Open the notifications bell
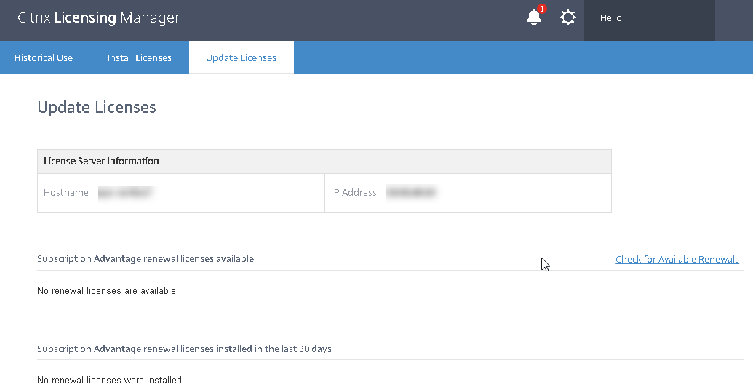 point(533,19)
